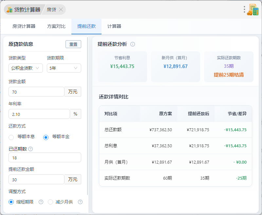The image size is (262, 215).
Task: Click the loan calculator app logo icon
Action: [9, 9]
